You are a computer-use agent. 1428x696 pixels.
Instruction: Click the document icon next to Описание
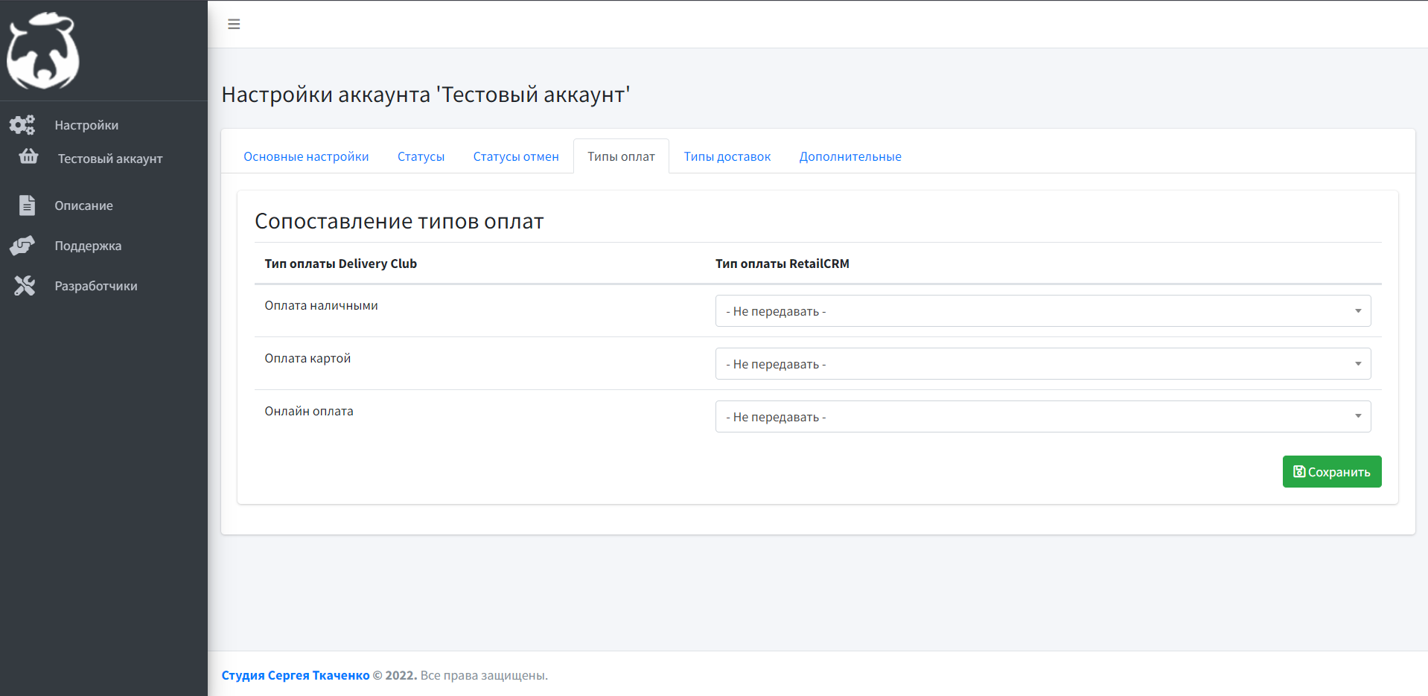click(x=27, y=205)
